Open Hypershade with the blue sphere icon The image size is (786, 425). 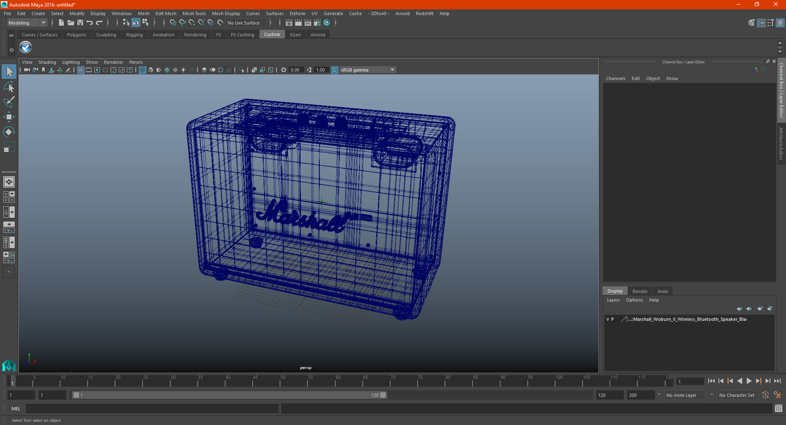click(x=327, y=23)
